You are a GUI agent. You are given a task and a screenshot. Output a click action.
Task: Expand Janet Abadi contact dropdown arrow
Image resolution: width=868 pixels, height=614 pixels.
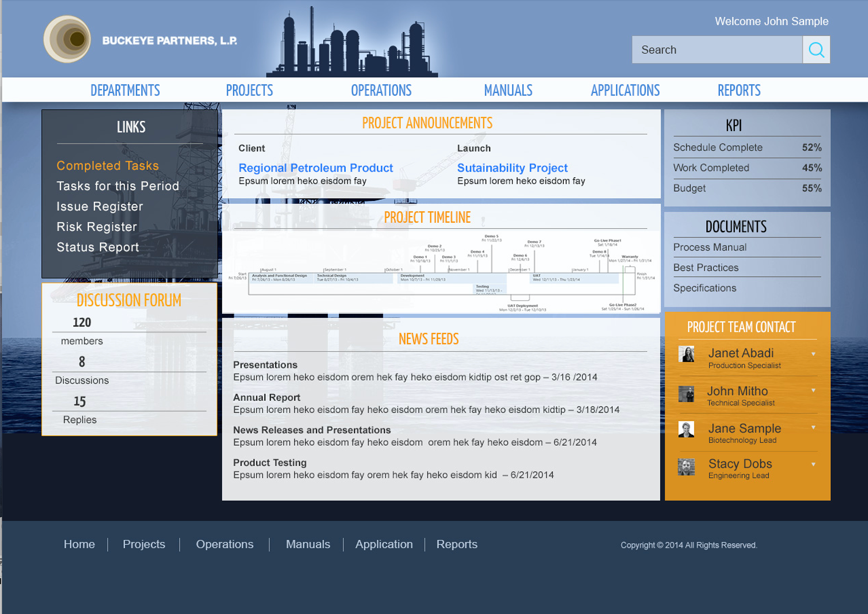click(813, 354)
